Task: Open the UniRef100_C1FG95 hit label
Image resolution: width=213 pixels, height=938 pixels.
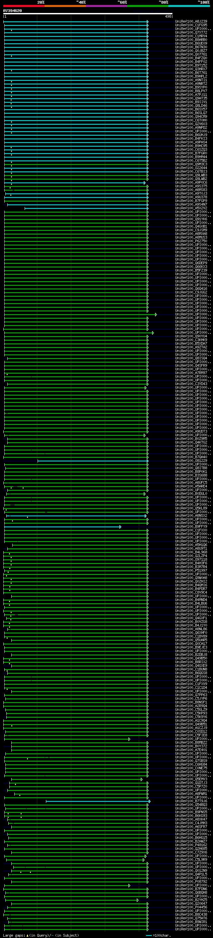Action: (191, 25)
